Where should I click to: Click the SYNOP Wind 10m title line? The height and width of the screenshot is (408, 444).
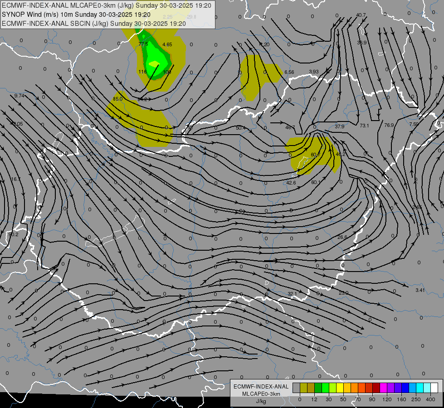pos(76,15)
